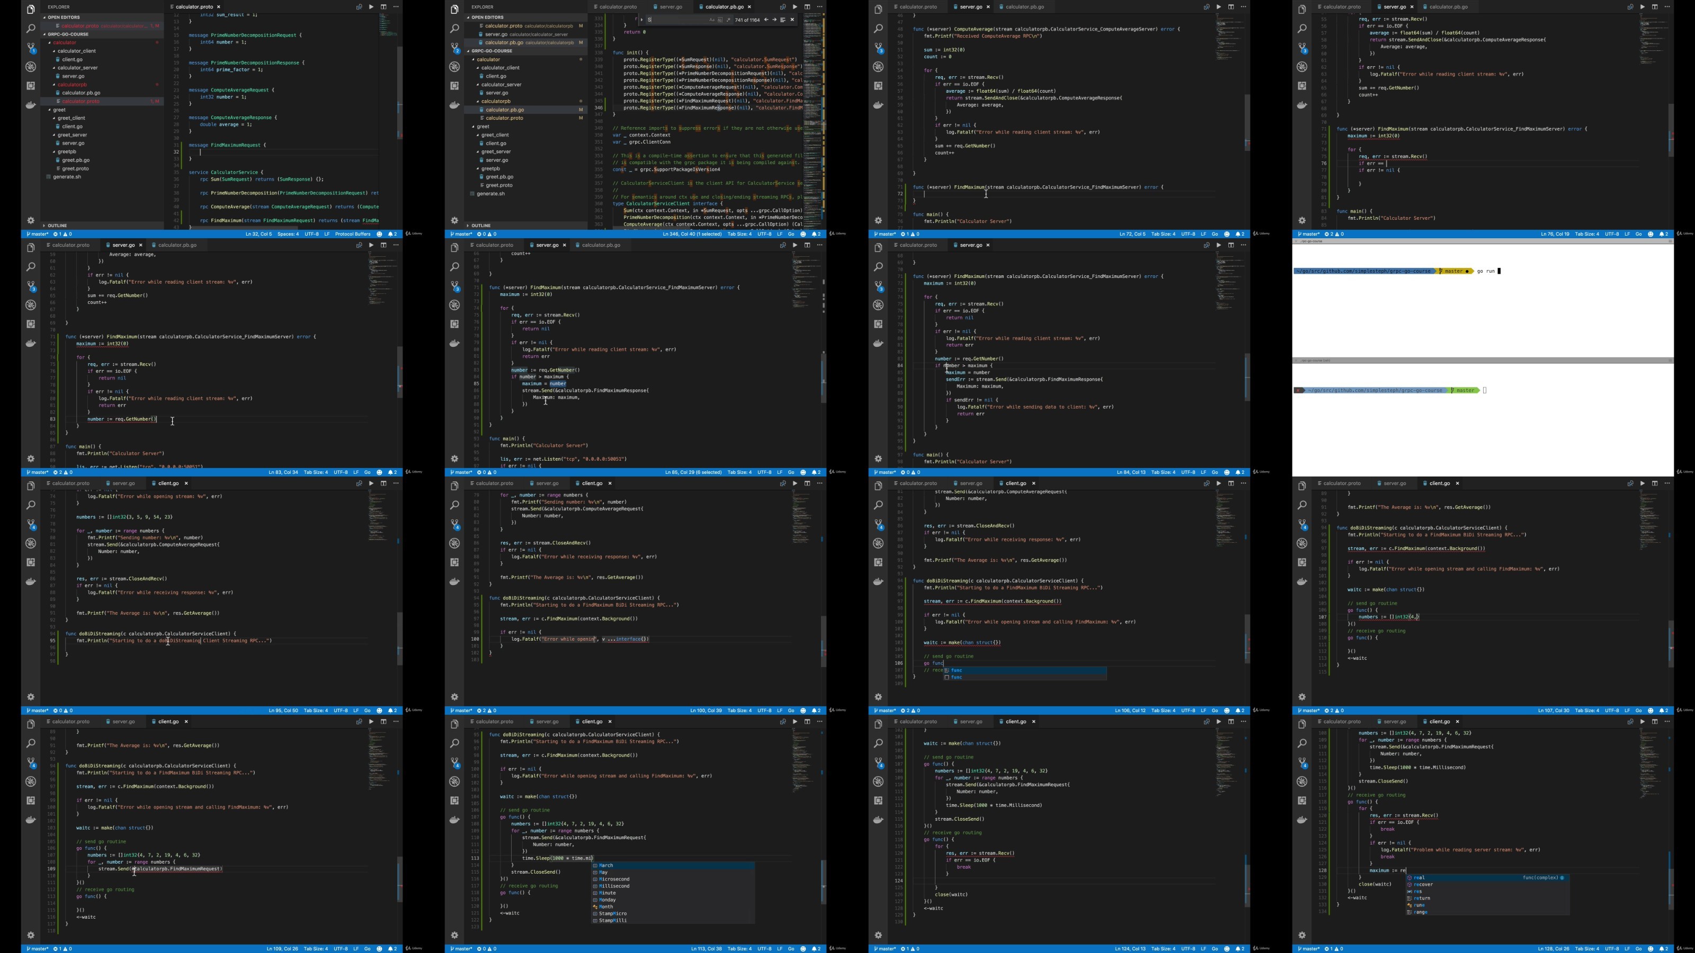Go to next match in find widget
The width and height of the screenshot is (1695, 953).
tap(774, 20)
